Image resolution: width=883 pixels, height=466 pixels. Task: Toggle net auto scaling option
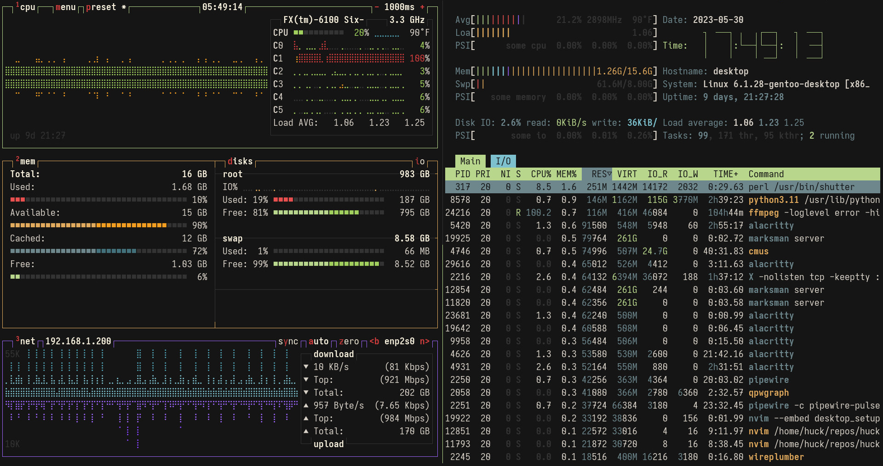318,341
